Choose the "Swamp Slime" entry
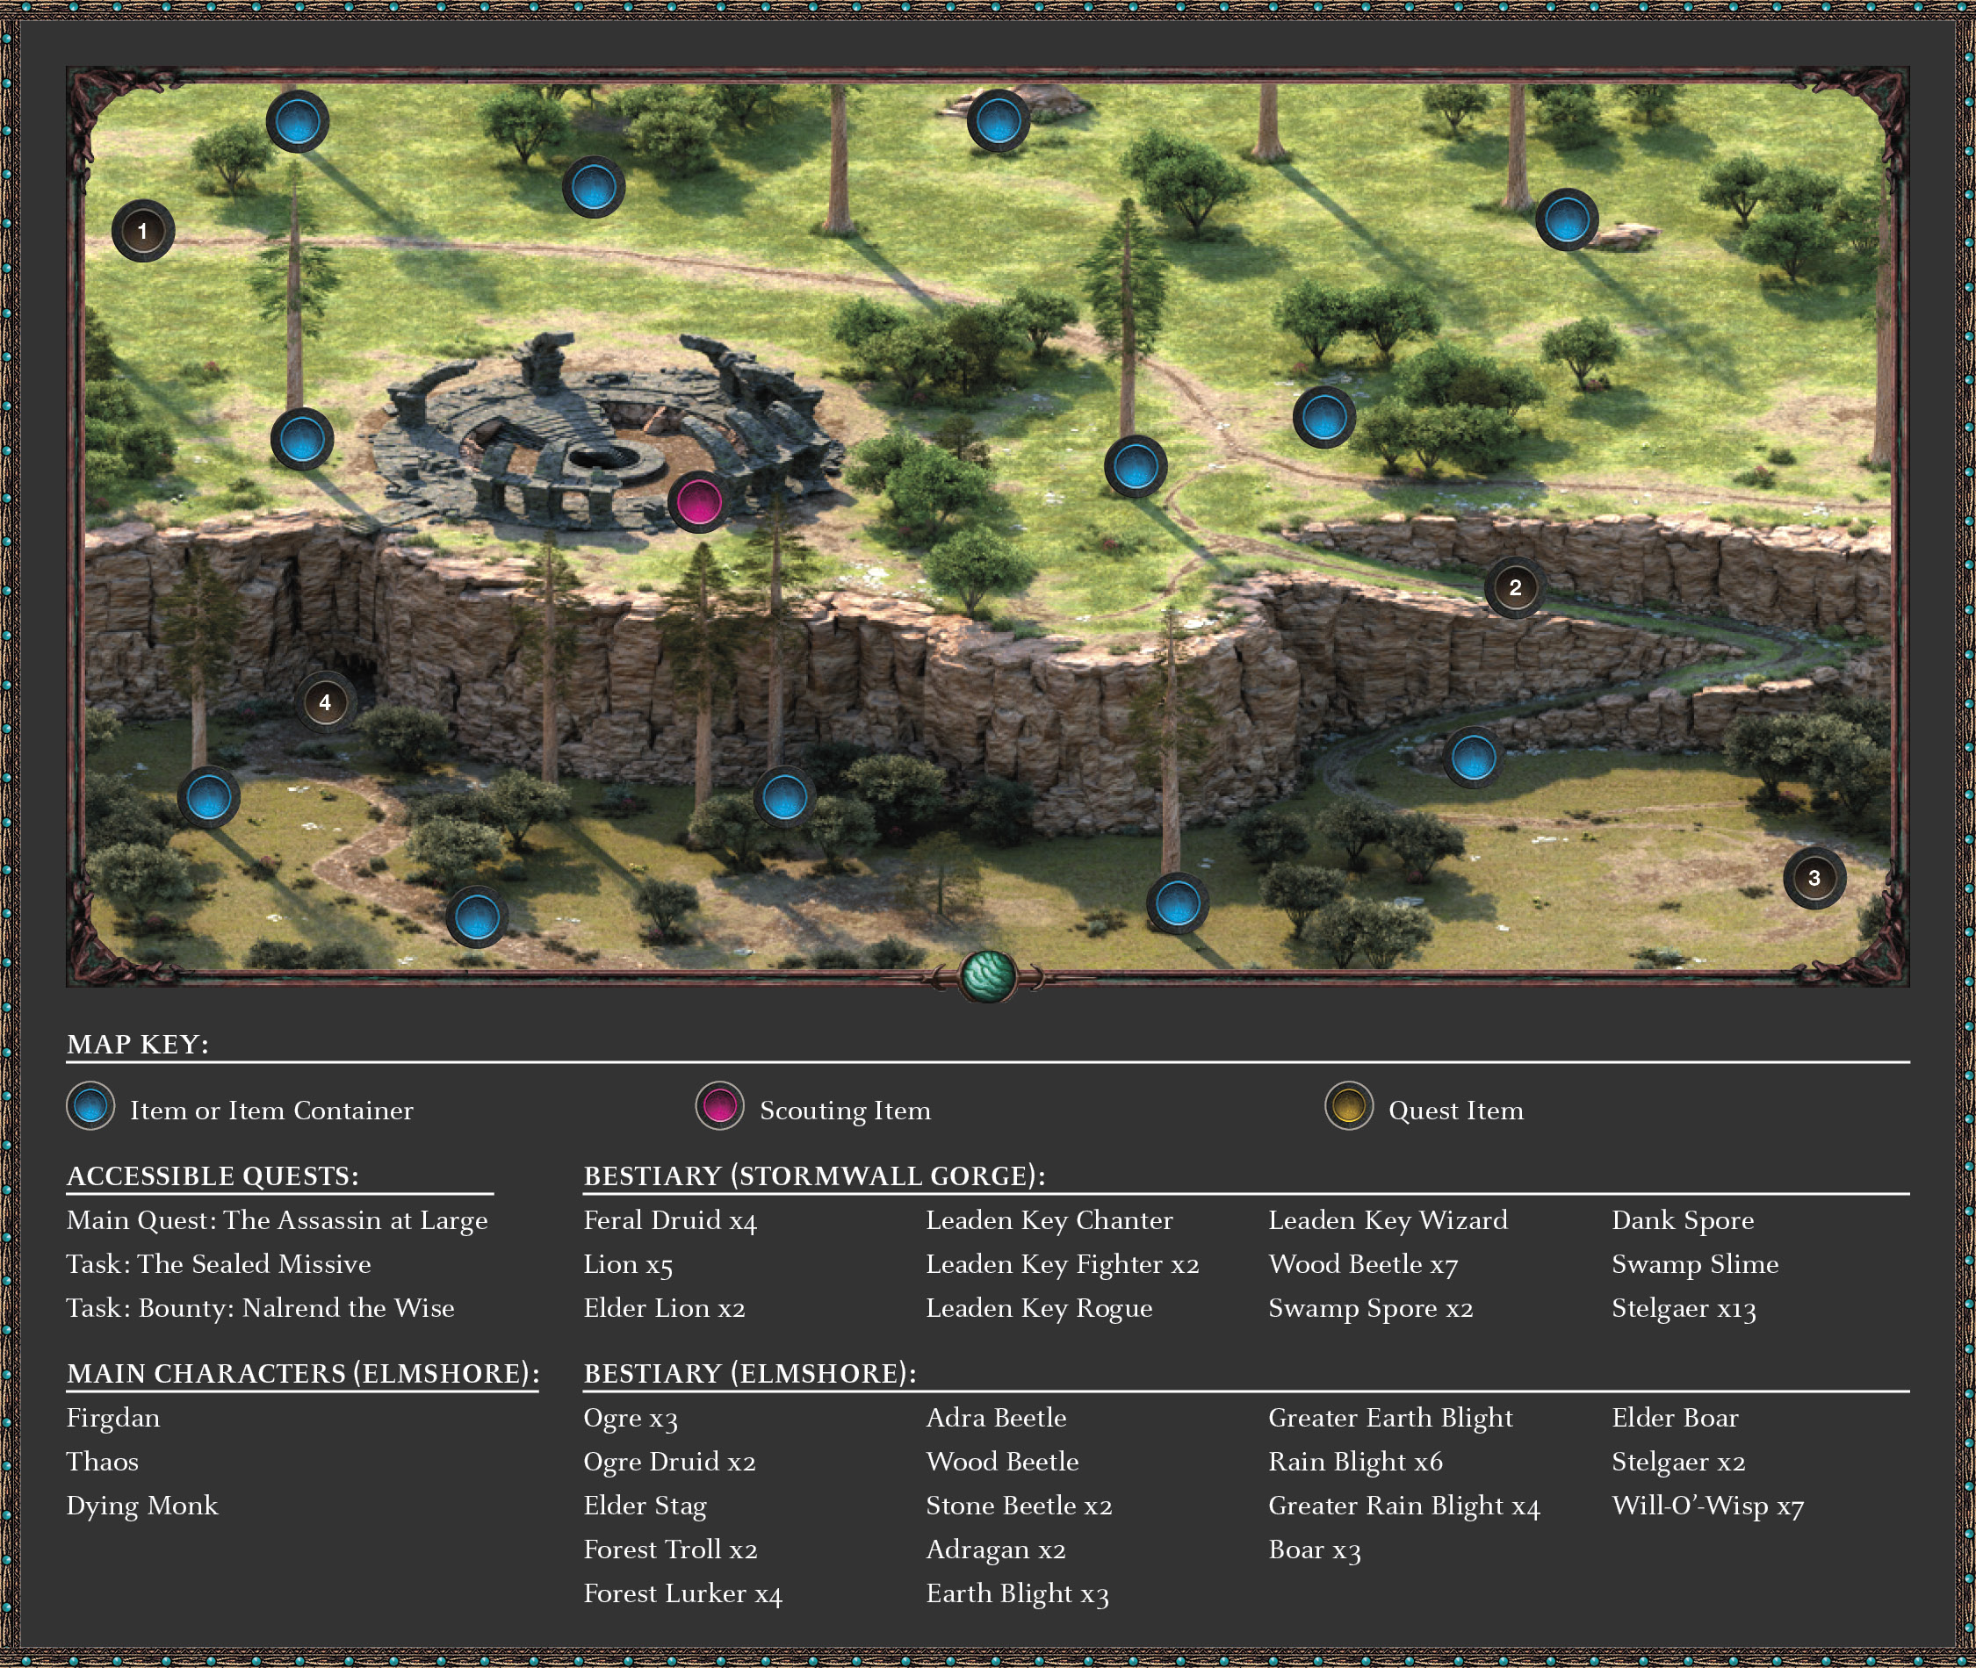Image resolution: width=1976 pixels, height=1668 pixels. pos(1695,1264)
